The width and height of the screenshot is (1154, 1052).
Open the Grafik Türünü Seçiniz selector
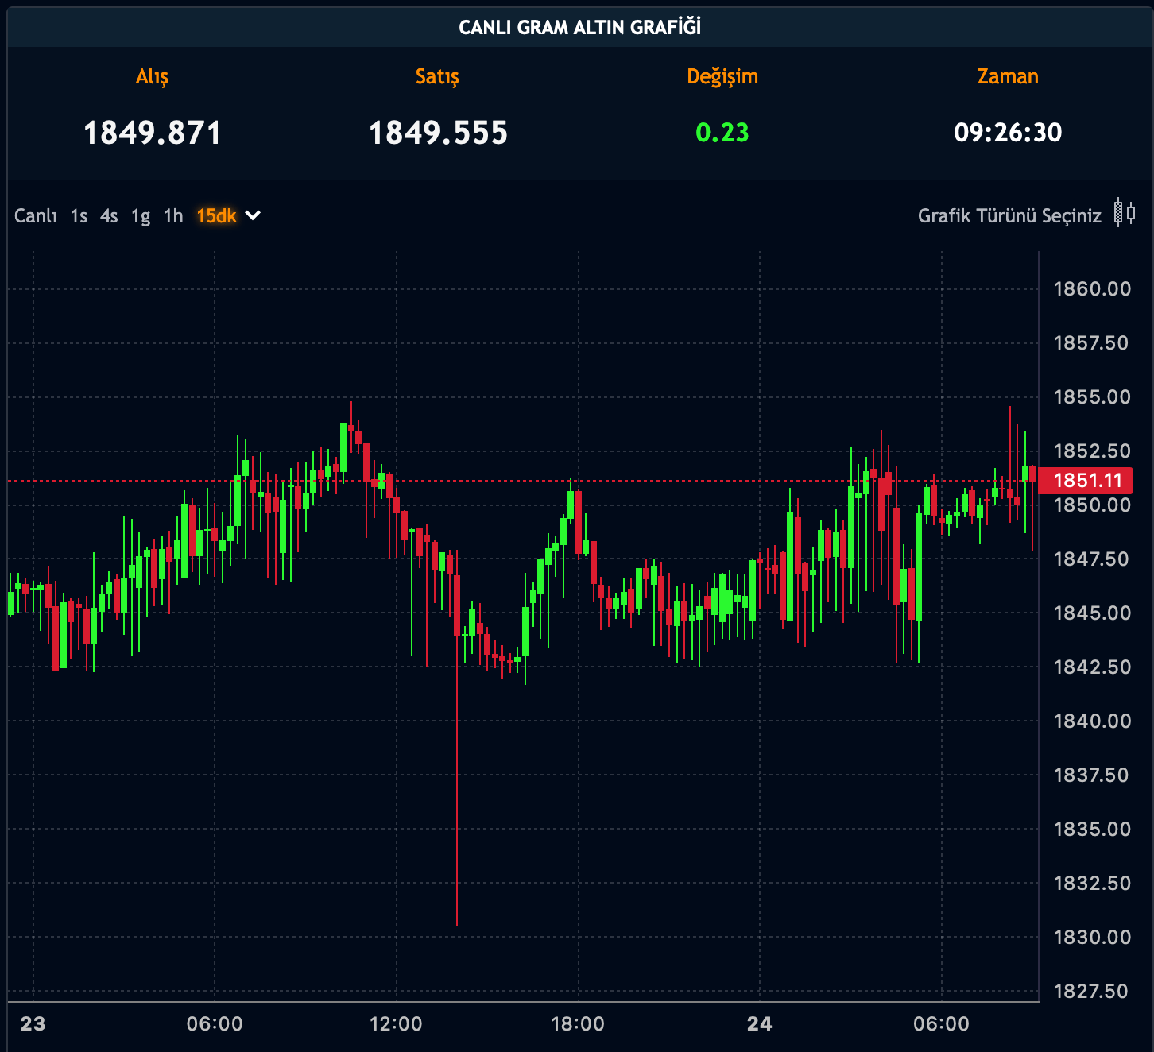tap(1009, 216)
